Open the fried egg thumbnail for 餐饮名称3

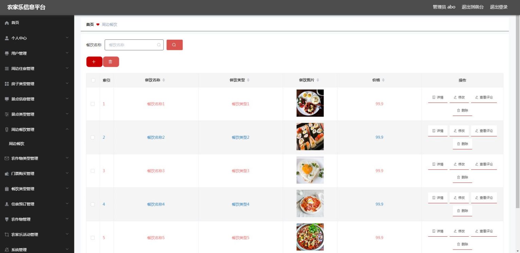click(310, 170)
